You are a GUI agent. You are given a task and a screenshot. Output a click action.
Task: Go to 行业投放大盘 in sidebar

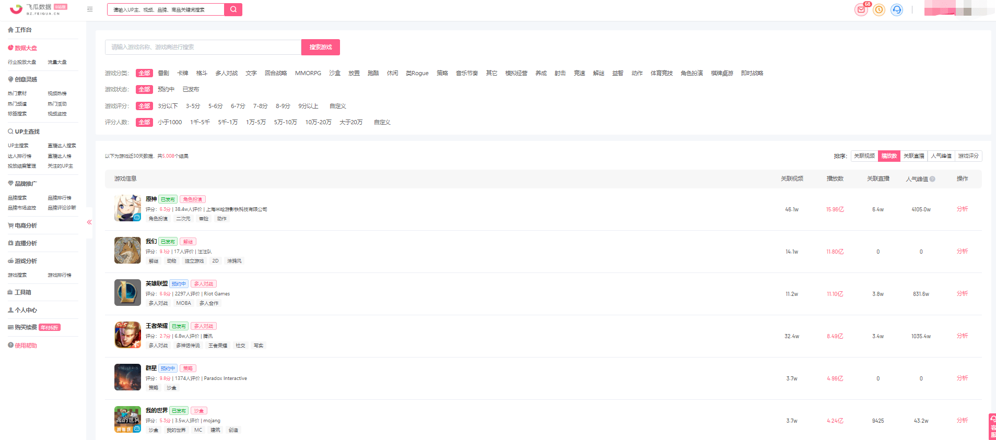22,62
